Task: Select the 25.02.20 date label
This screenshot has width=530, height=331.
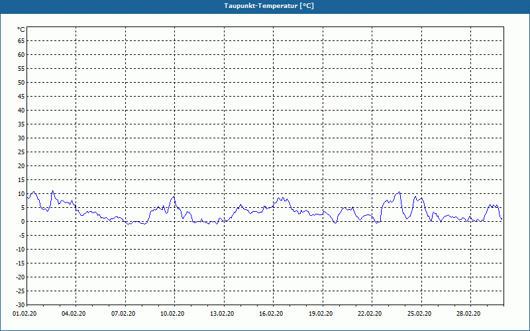Action: click(x=419, y=314)
